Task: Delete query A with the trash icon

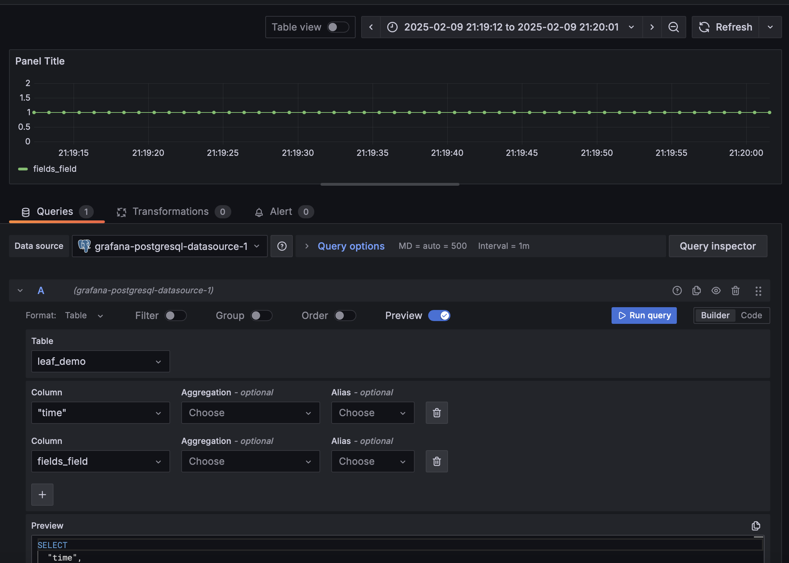Action: [x=736, y=291]
